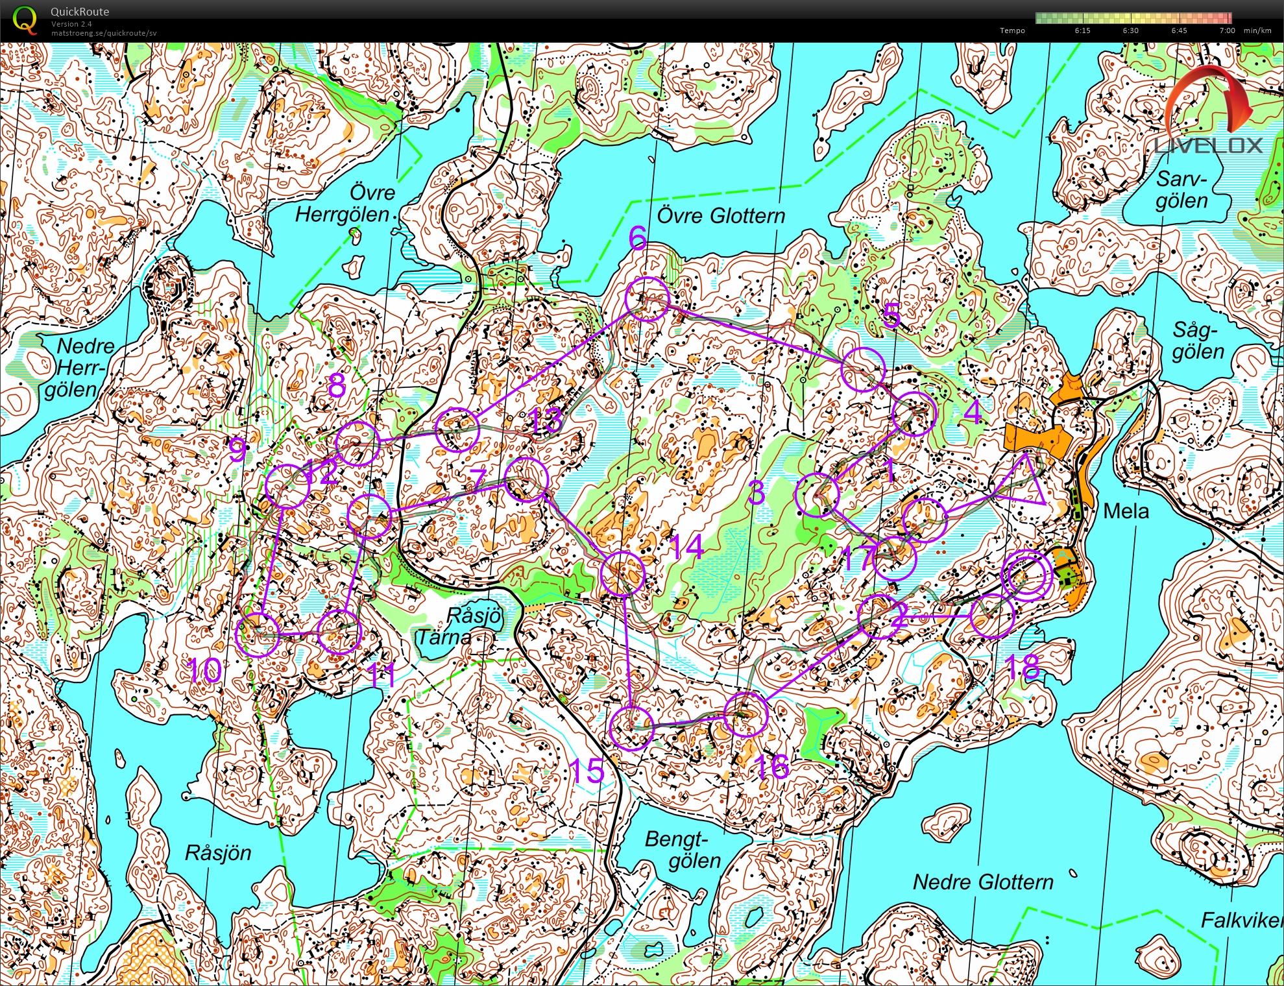Screen dimensions: 1284x986
Task: Click the 'Sarvgölen' lake name
Action: coord(1182,189)
